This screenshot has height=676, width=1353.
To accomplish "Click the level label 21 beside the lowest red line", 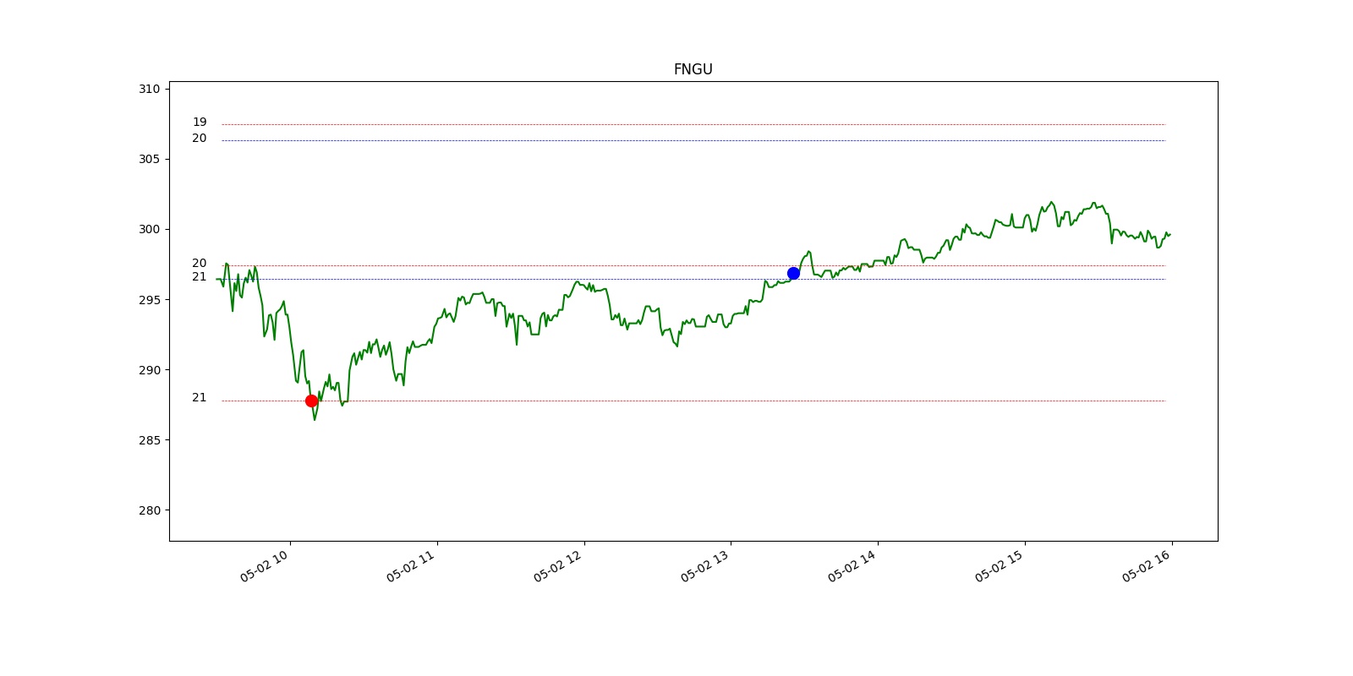I will pyautogui.click(x=199, y=397).
